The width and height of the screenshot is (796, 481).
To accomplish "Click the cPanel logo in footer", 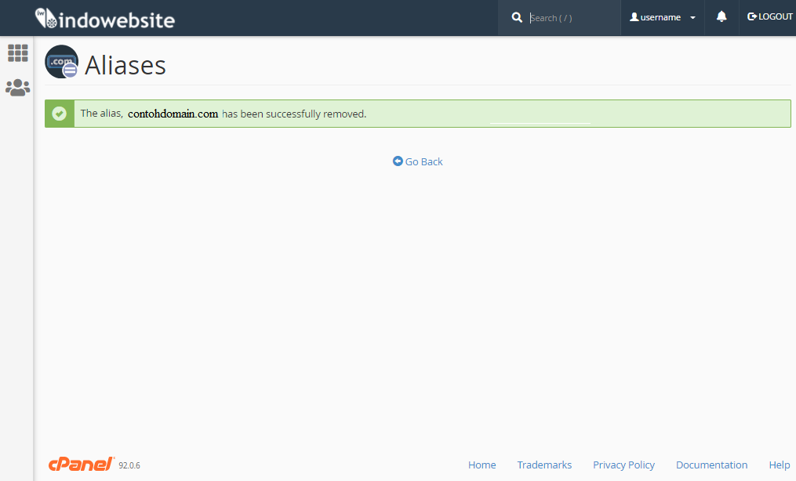I will pyautogui.click(x=81, y=465).
